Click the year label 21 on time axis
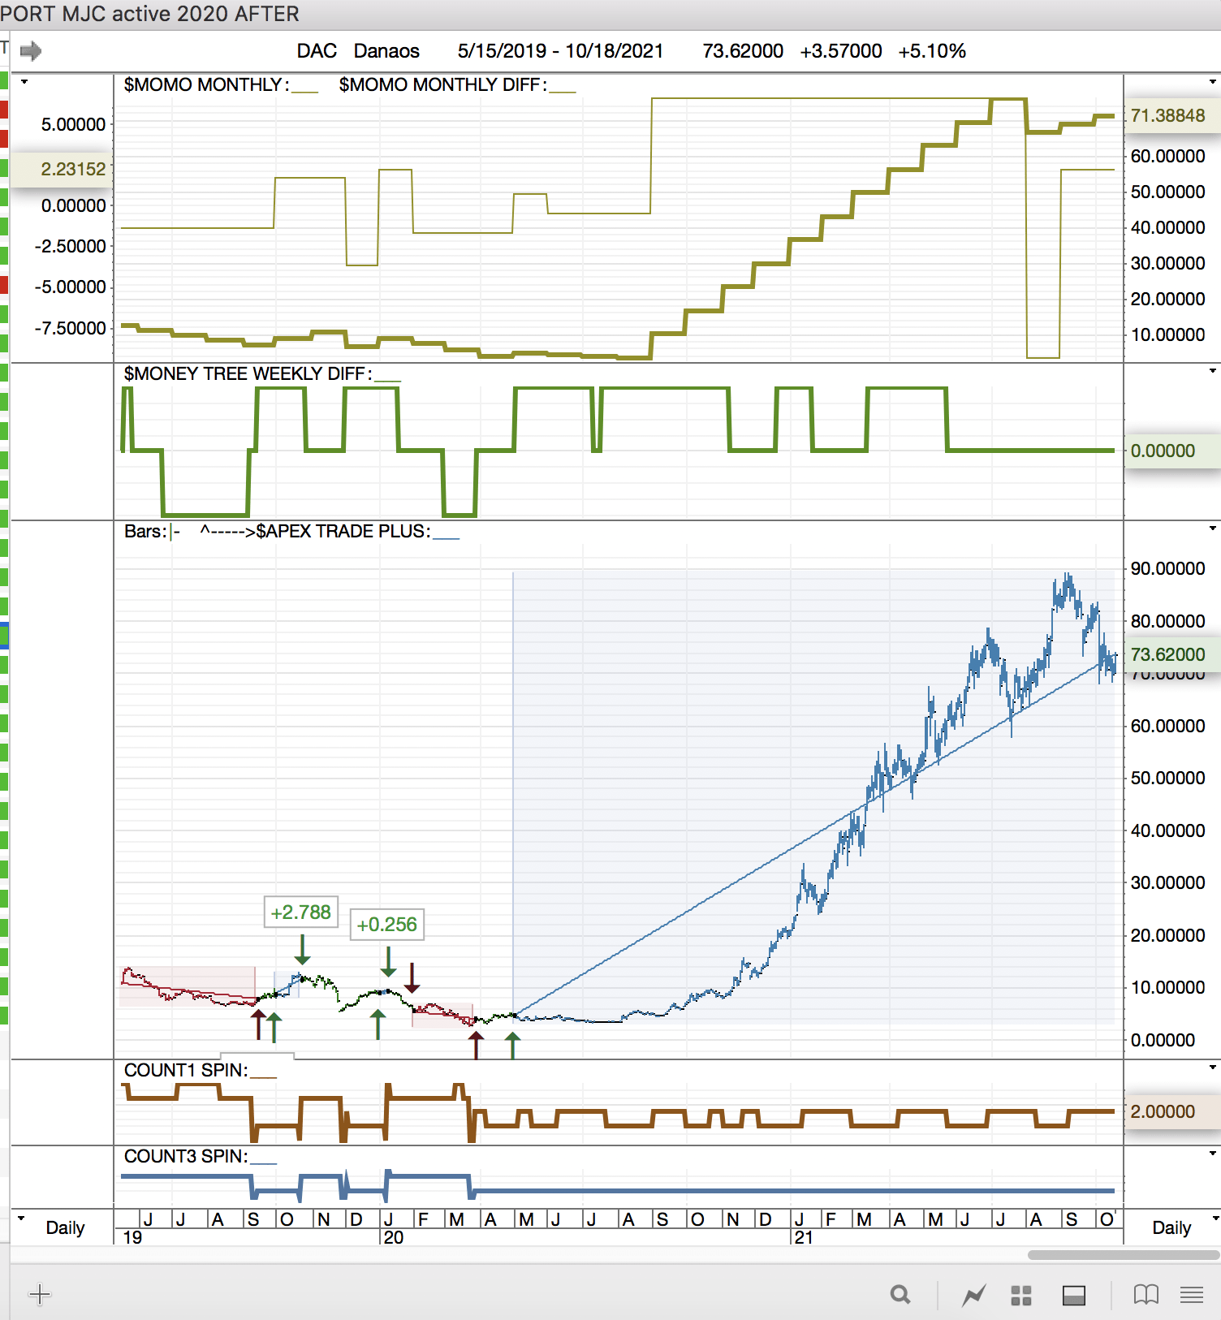The width and height of the screenshot is (1221, 1320). coord(803,1237)
